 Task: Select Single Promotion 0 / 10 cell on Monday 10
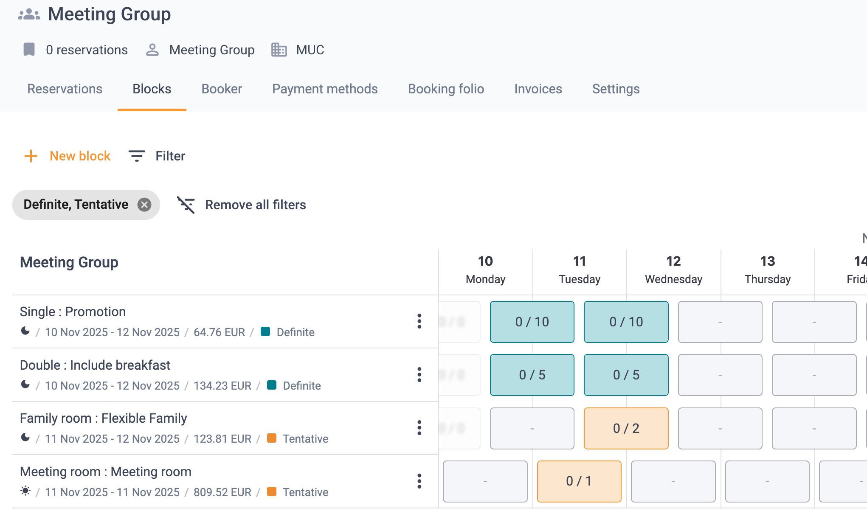532,322
